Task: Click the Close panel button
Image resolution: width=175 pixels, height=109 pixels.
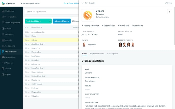Action: coord(169,3)
